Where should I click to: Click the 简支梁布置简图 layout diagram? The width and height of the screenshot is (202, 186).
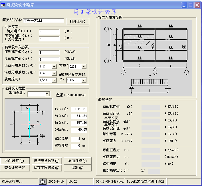point(146,58)
